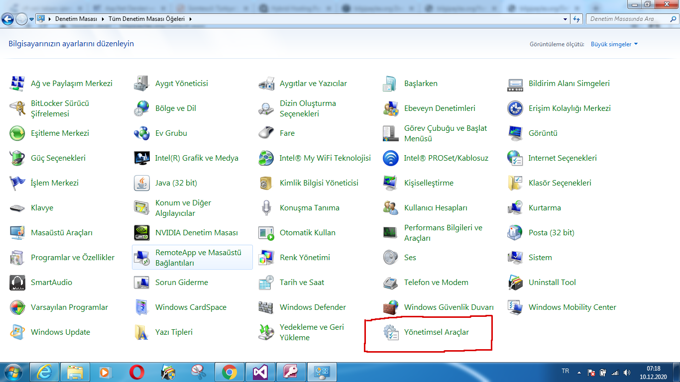
Task: Show hidden system tray icons
Action: [578, 372]
